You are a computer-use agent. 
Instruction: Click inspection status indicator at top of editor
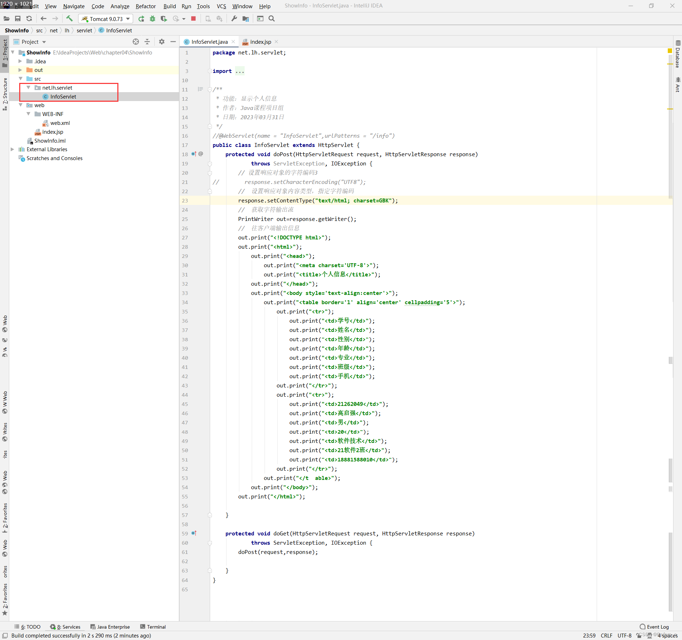pyautogui.click(x=670, y=51)
